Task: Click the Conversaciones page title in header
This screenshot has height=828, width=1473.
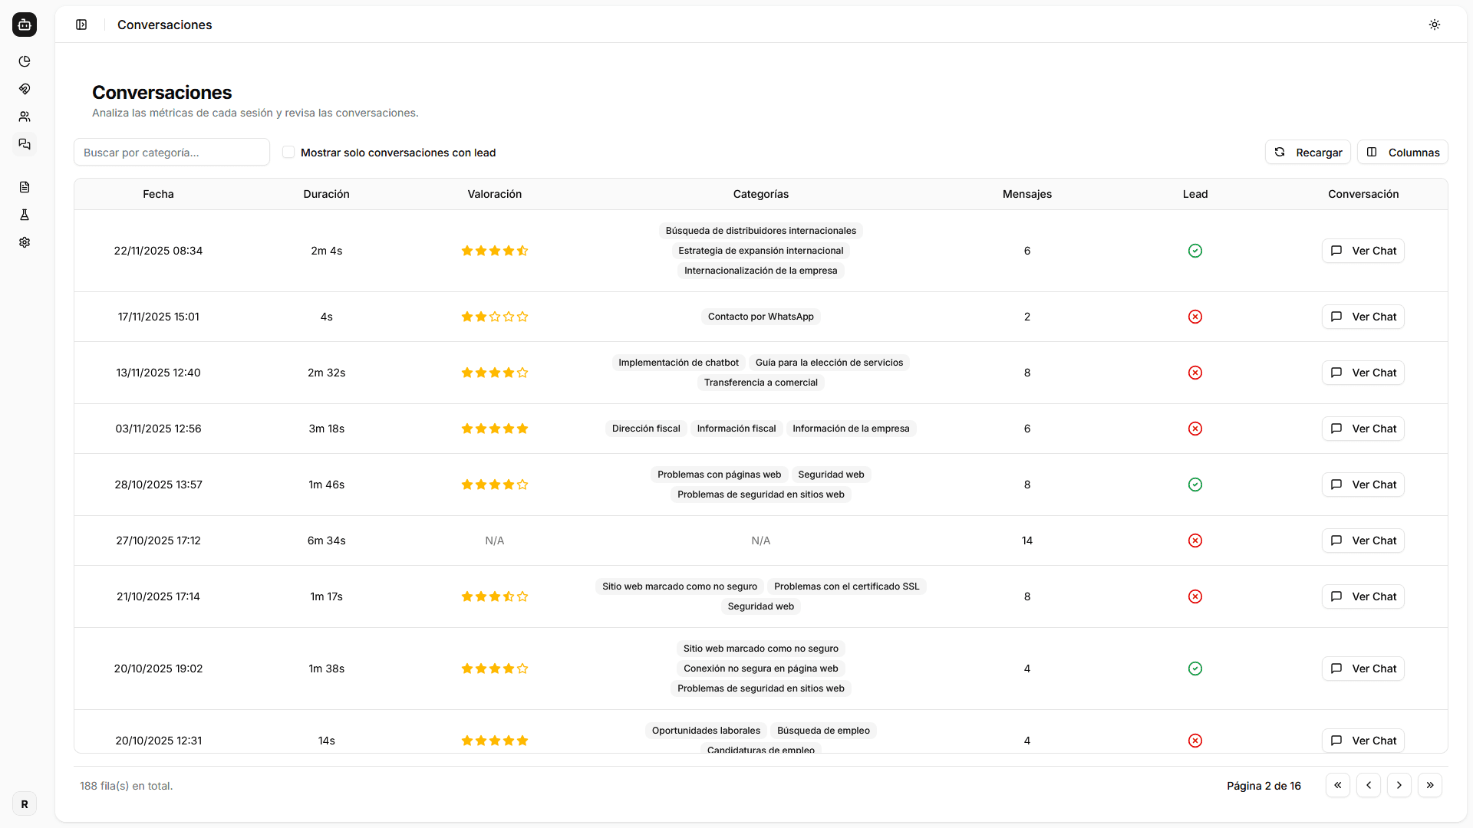Action: pos(164,25)
